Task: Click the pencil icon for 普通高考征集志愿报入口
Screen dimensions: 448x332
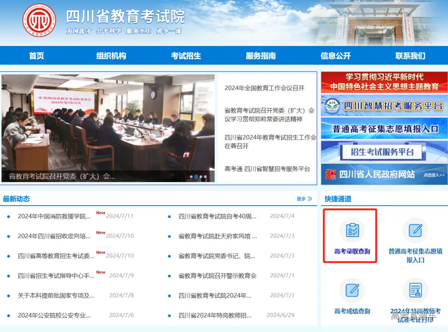Action: 415,231
